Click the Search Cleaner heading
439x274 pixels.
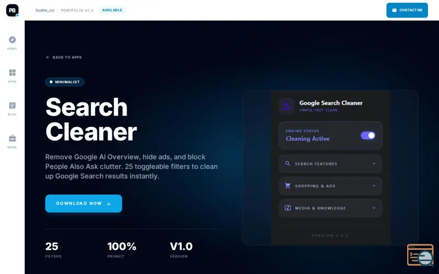(91, 119)
